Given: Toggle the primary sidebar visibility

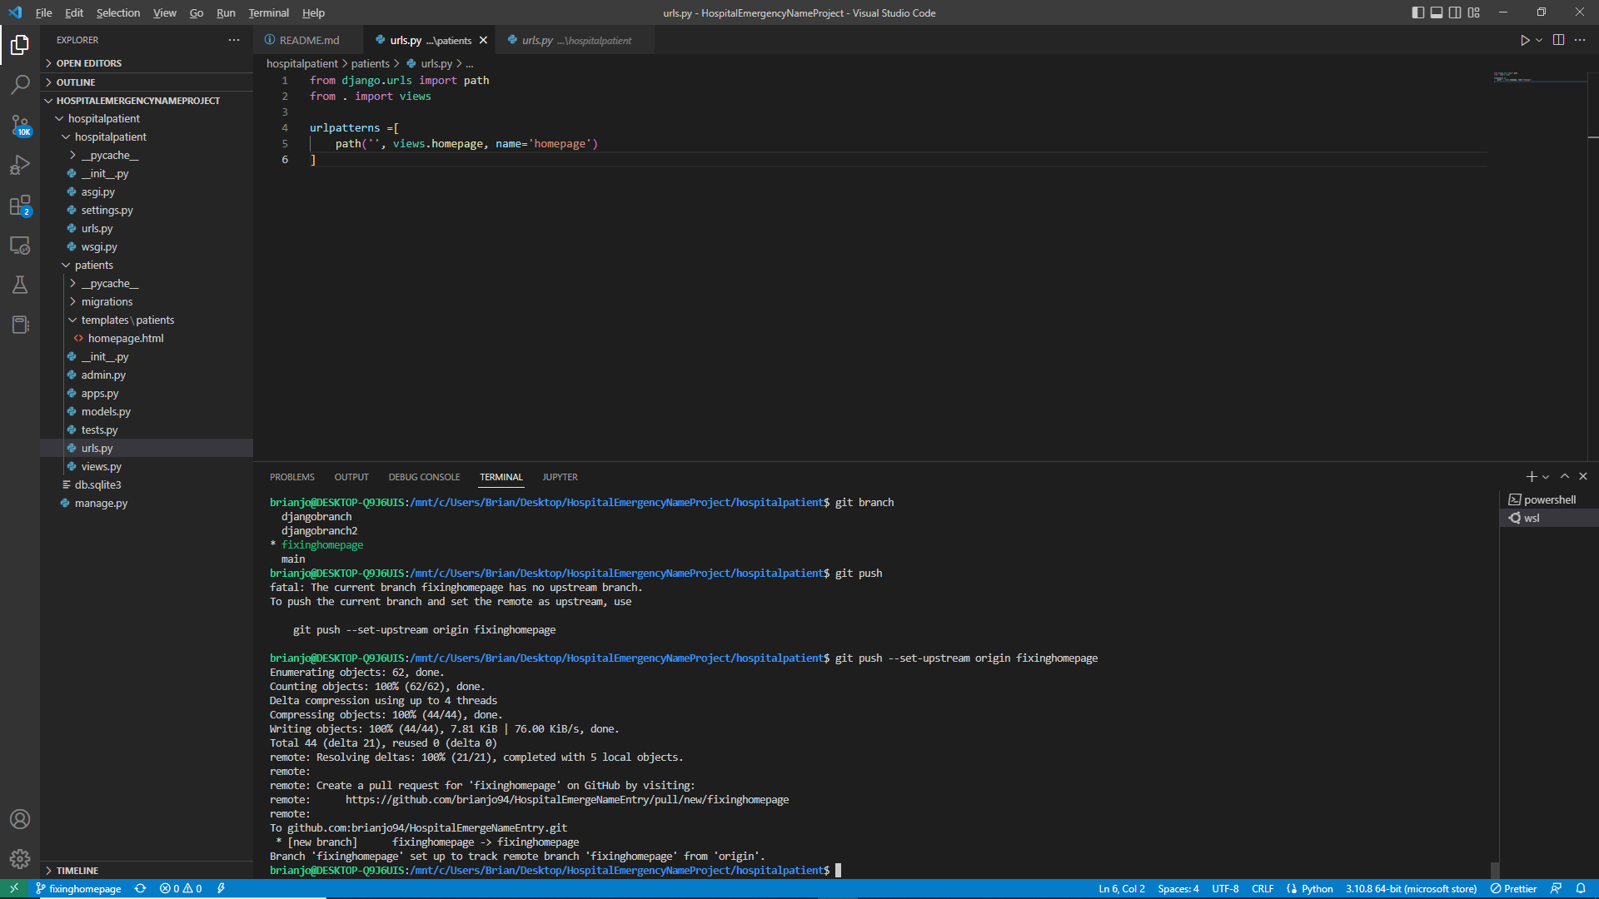Looking at the screenshot, I should tap(1417, 12).
